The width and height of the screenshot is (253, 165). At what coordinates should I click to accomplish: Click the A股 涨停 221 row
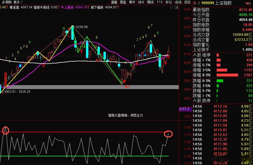point(223,55)
